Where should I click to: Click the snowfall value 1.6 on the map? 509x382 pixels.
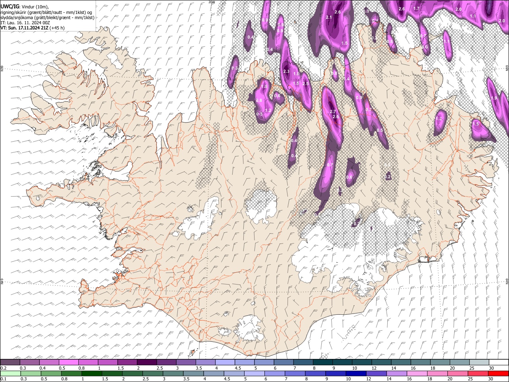tap(264, 86)
